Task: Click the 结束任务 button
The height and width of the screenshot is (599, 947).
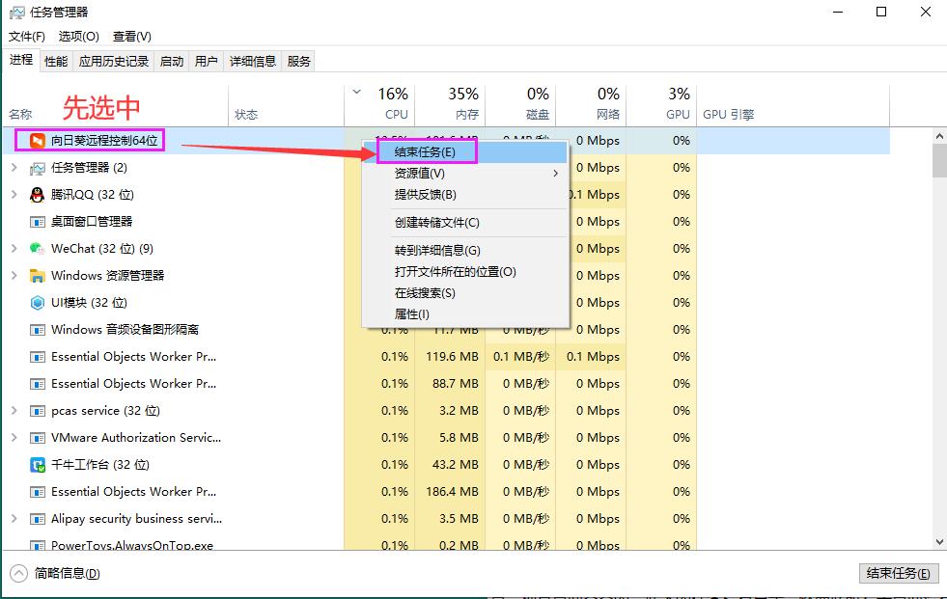Action: tap(899, 573)
